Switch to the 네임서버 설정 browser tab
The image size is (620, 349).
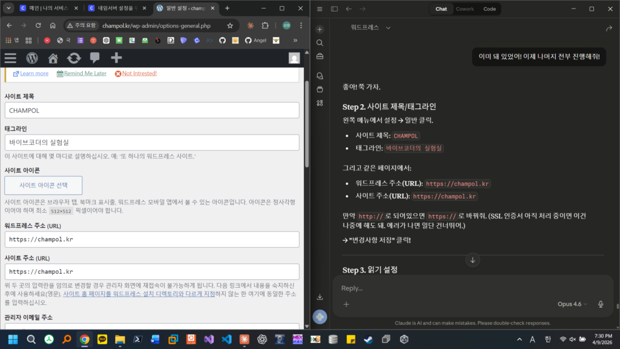117,8
